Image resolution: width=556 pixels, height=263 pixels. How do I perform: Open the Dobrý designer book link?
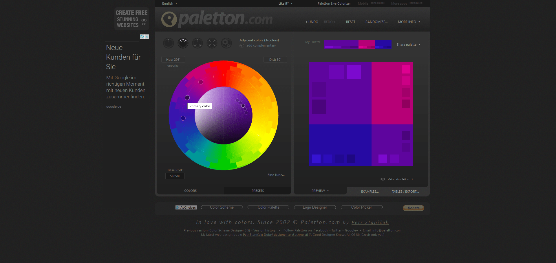pos(275,235)
